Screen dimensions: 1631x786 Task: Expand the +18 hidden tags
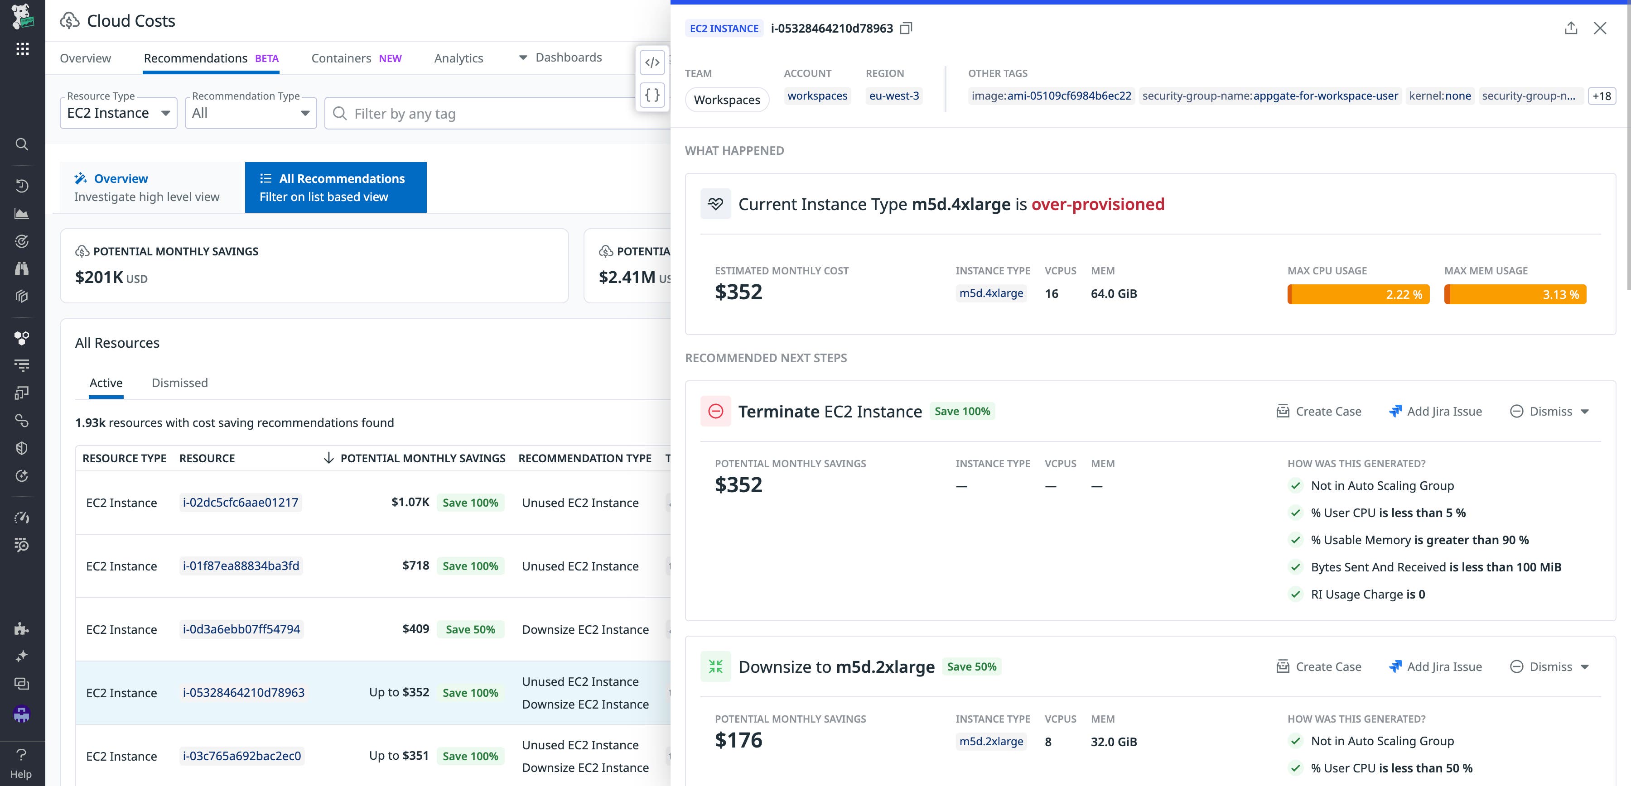click(1602, 96)
